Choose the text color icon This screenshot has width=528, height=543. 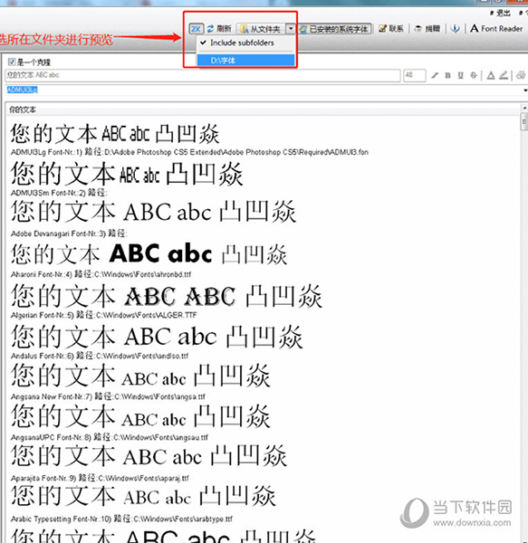491,75
